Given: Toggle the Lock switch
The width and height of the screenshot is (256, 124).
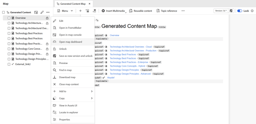Looking at the screenshot, I should (240, 11).
